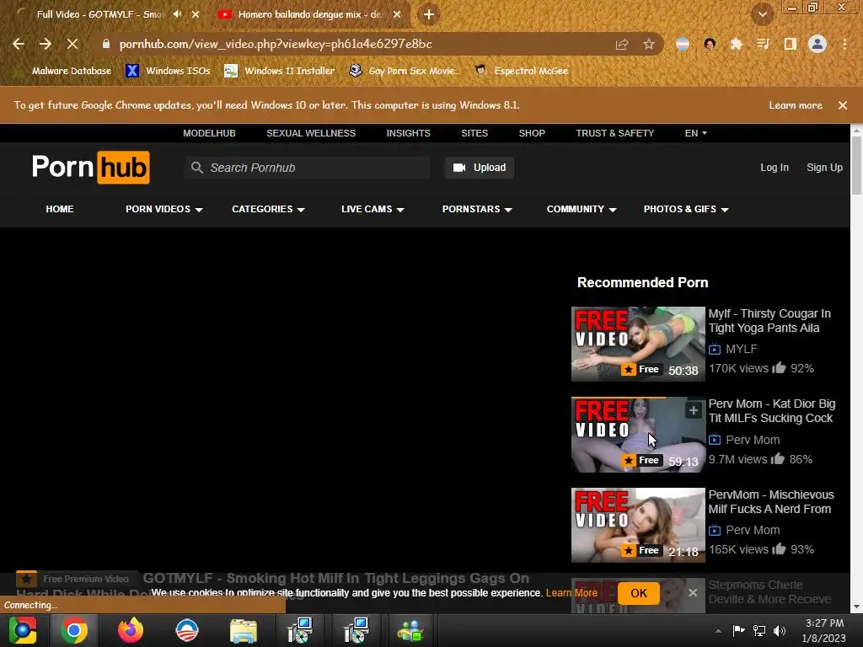Bookmark page with the star icon
The height and width of the screenshot is (647, 863).
(x=649, y=45)
